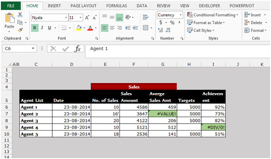Apply the yellow Fill Color swatch

[79, 28]
